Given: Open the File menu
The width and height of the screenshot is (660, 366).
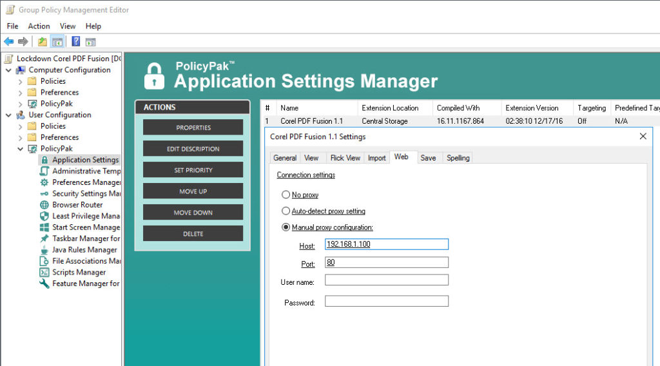Looking at the screenshot, I should 13,26.
